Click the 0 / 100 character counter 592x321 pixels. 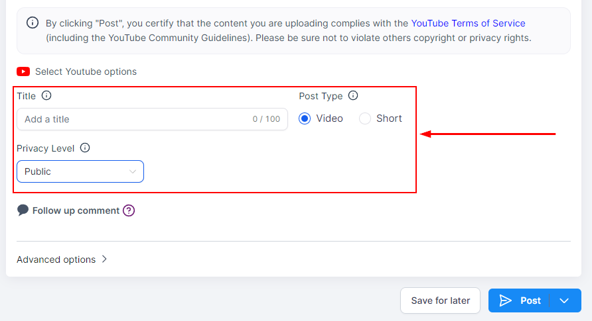click(266, 119)
